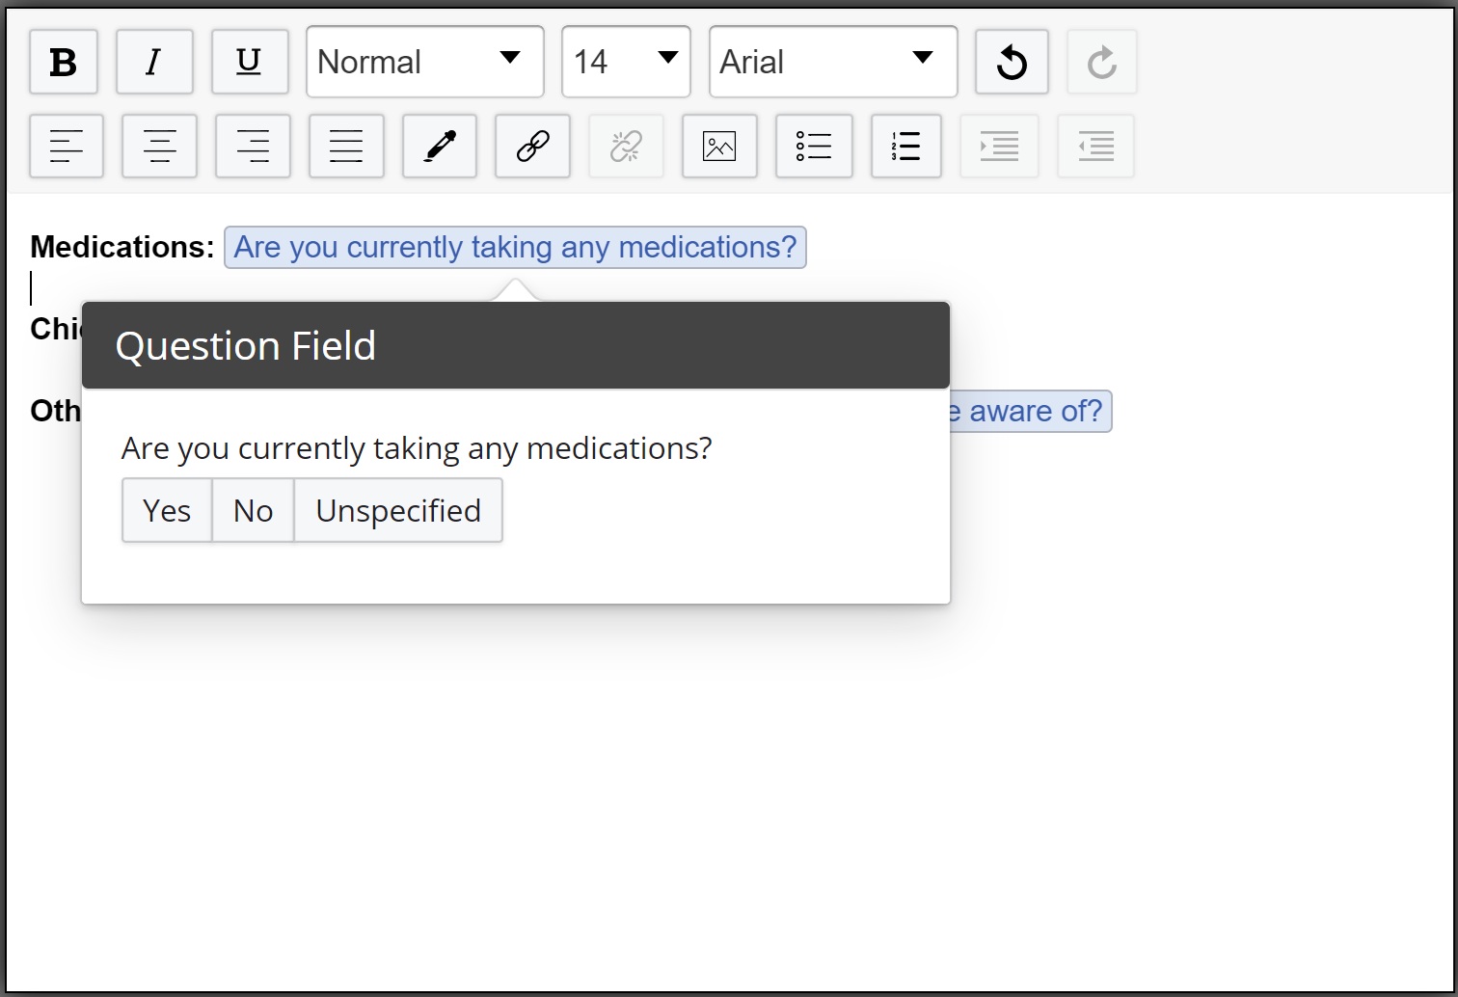Open the font size dropdown showing 14
The height and width of the screenshot is (997, 1458).
pos(625,62)
